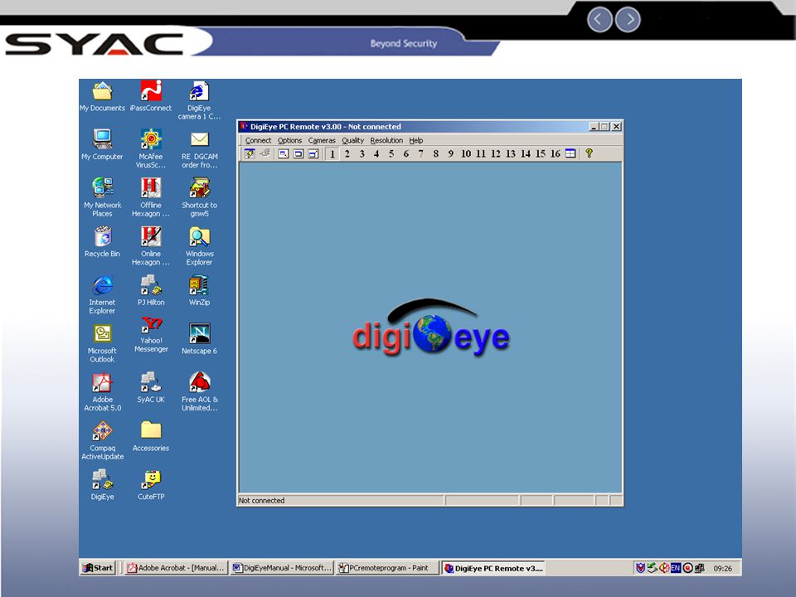Select the CuteFTP desktop icon

[151, 485]
